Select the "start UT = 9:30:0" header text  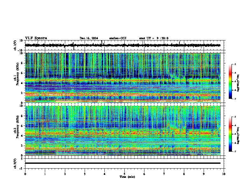tap(154, 38)
